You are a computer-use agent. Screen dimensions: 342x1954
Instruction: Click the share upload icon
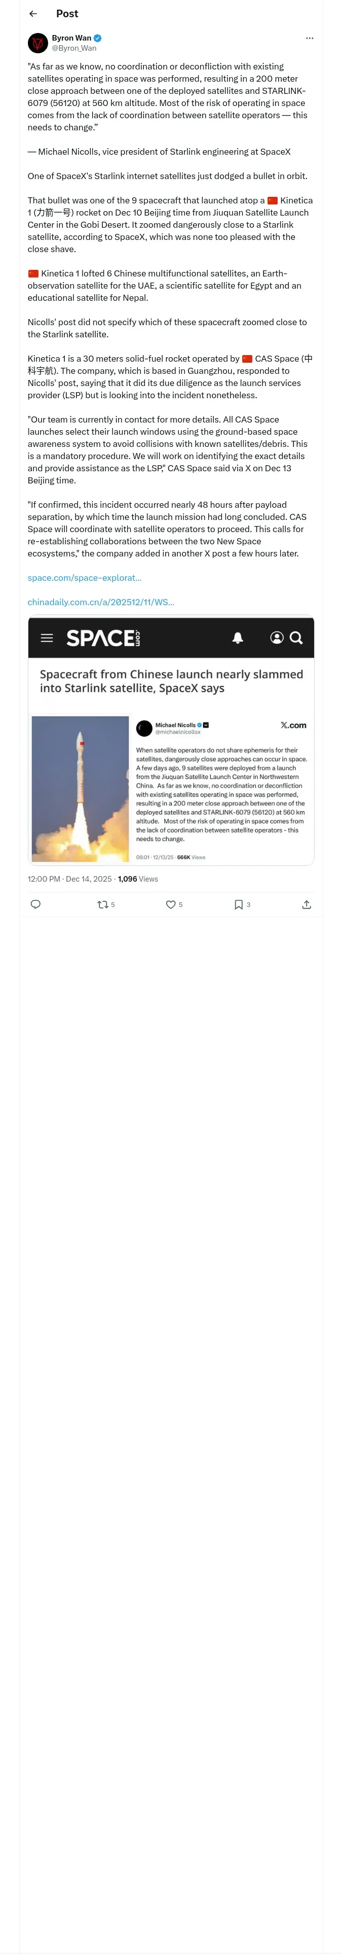[x=307, y=904]
